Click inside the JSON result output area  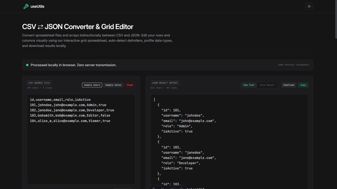point(229,141)
